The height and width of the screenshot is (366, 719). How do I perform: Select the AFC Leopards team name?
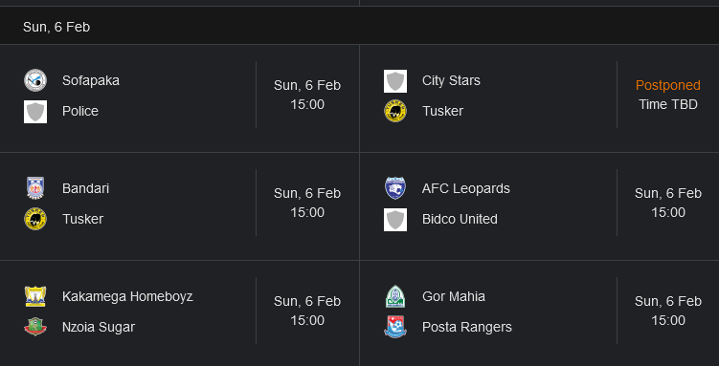point(466,188)
